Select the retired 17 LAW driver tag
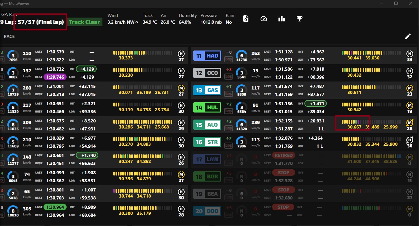Screen dimensions: 419x226 click(x=207, y=159)
